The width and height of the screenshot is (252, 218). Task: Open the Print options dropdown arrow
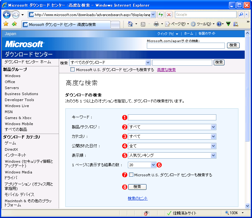(x=162, y=24)
